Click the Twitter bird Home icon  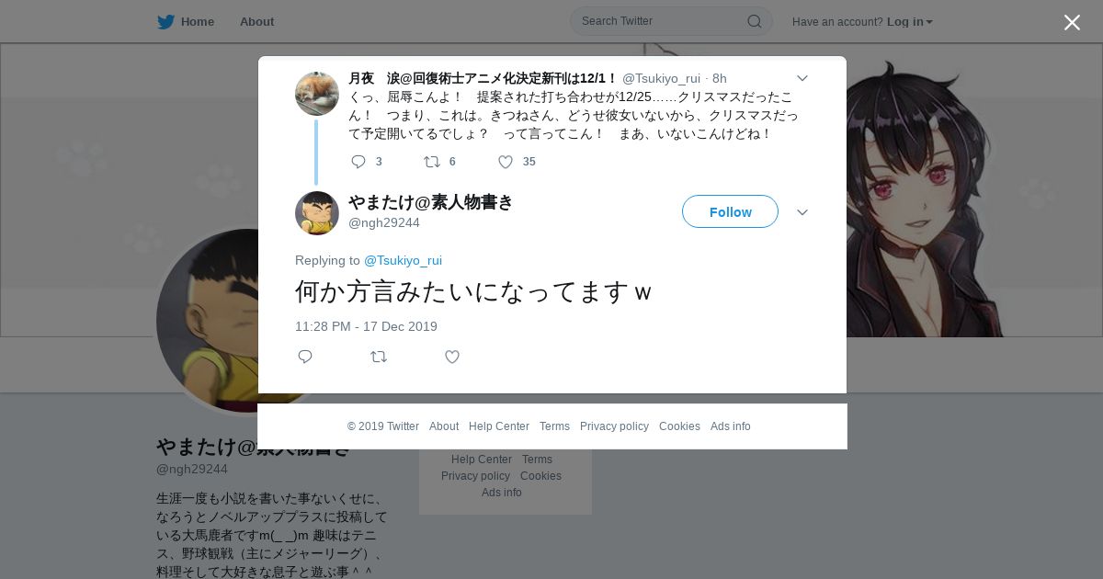pos(166,22)
